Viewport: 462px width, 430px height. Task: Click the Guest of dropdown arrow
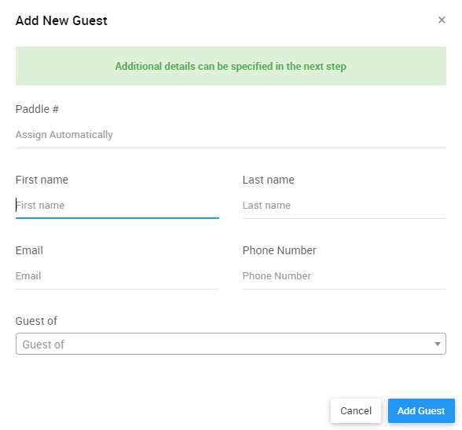(437, 344)
